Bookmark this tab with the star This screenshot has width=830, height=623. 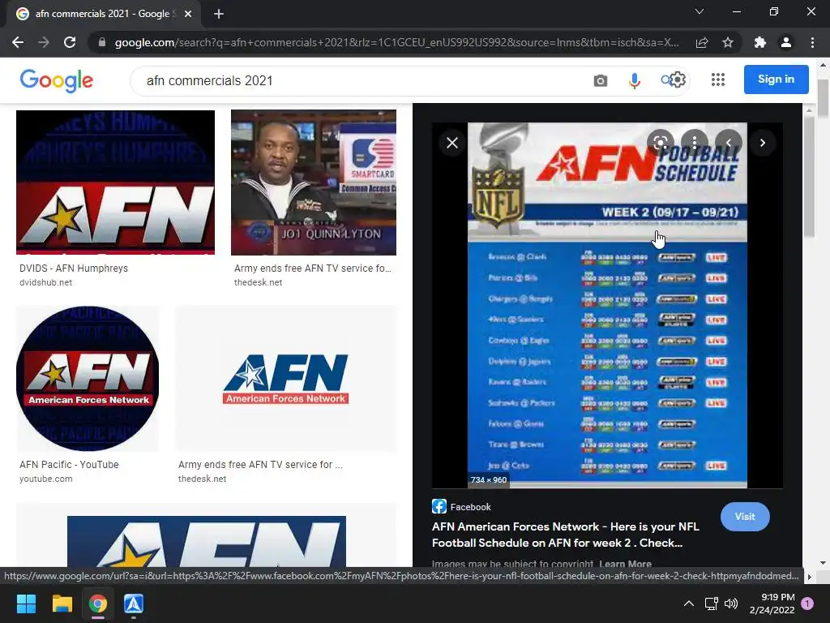[x=728, y=42]
